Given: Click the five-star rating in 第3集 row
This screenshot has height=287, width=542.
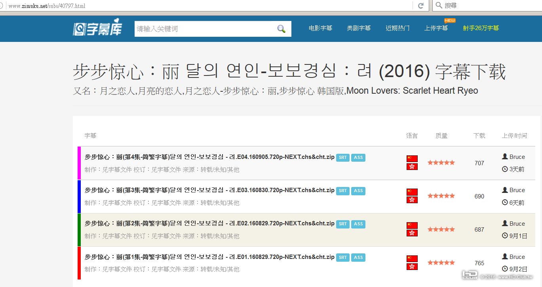Looking at the screenshot, I should [441, 196].
